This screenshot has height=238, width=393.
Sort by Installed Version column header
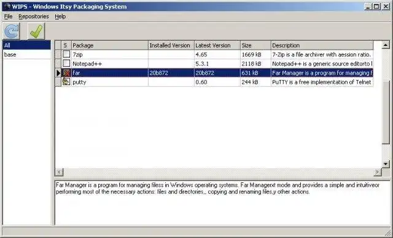[x=171, y=45]
